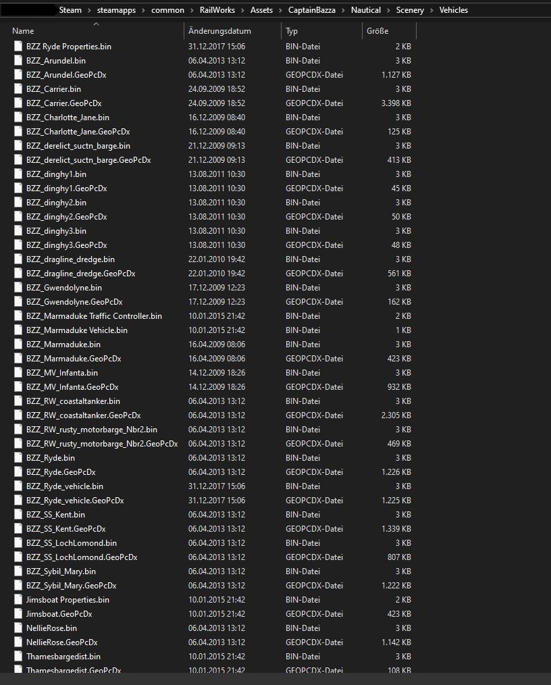Viewport: 551px width, 685px height.
Task: Sort files by the Änderungsdatum column
Action: 220,31
